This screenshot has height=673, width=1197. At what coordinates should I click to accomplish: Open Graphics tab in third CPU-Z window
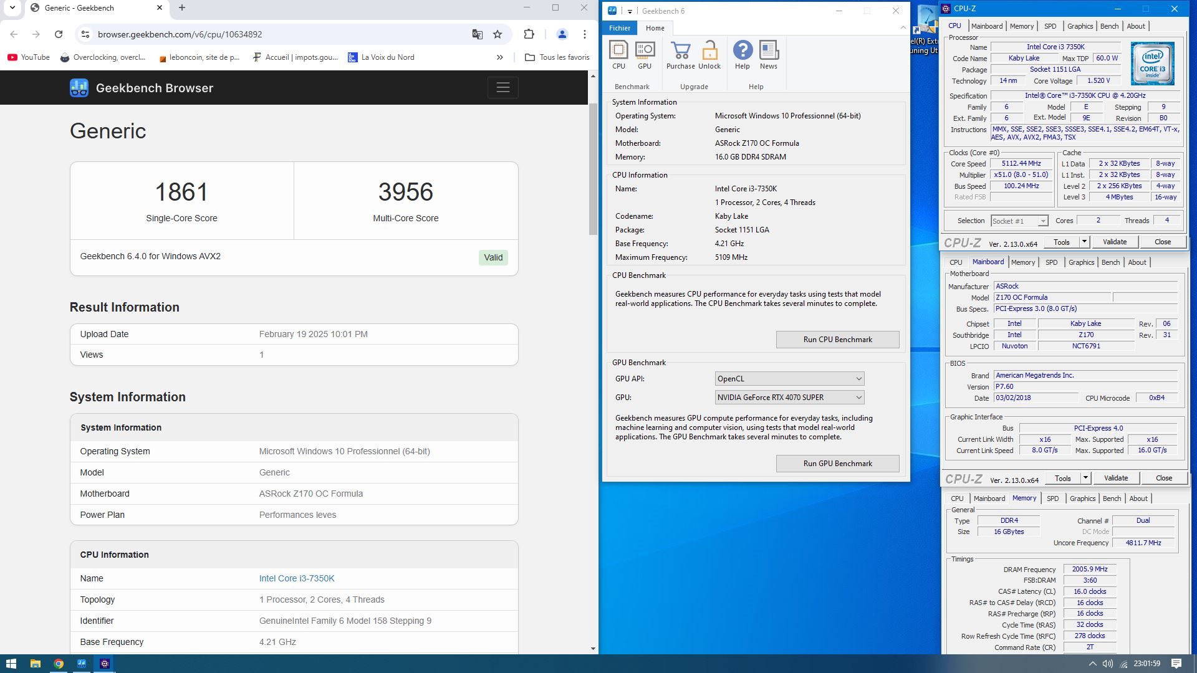click(x=1082, y=499)
